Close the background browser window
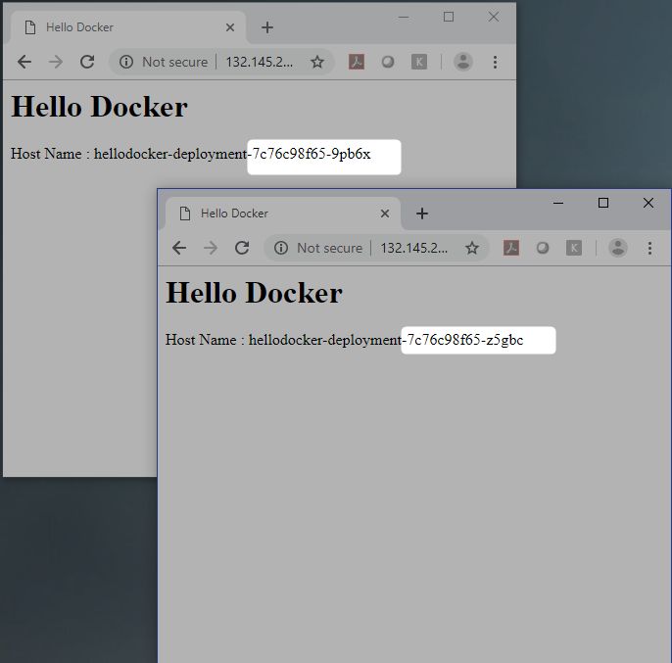This screenshot has height=663, width=672. click(x=494, y=17)
